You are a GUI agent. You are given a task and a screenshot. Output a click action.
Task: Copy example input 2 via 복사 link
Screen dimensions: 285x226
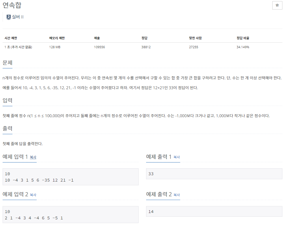33,195
